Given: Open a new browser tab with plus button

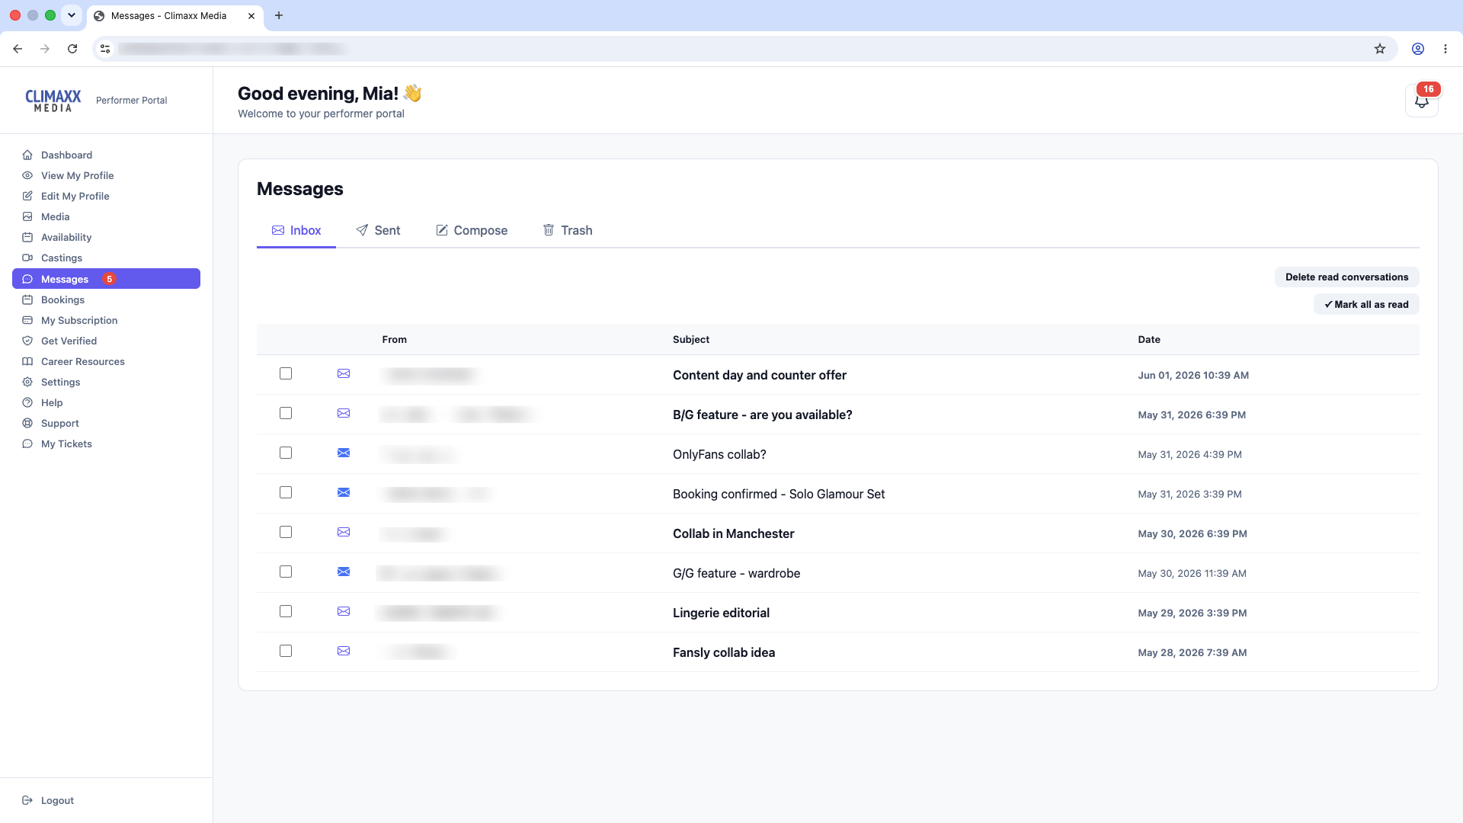Looking at the screenshot, I should 279,15.
